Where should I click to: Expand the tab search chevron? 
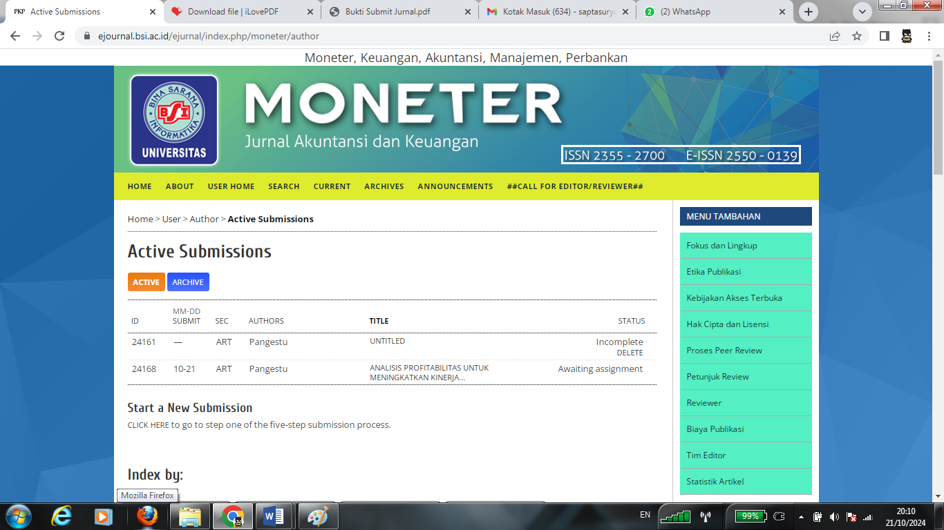pos(862,12)
